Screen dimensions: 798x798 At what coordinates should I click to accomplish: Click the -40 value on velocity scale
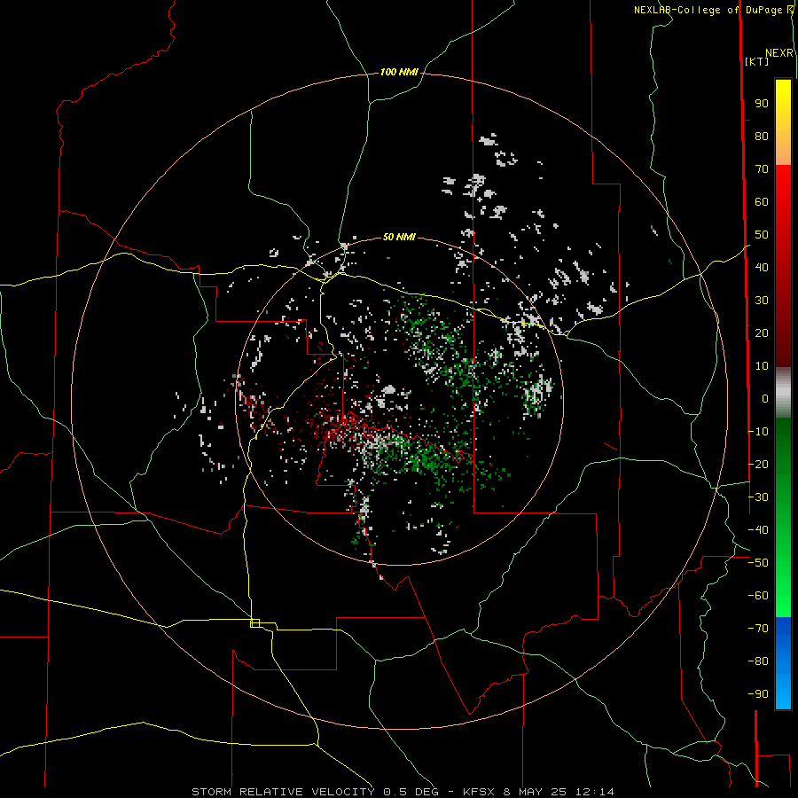coord(758,530)
